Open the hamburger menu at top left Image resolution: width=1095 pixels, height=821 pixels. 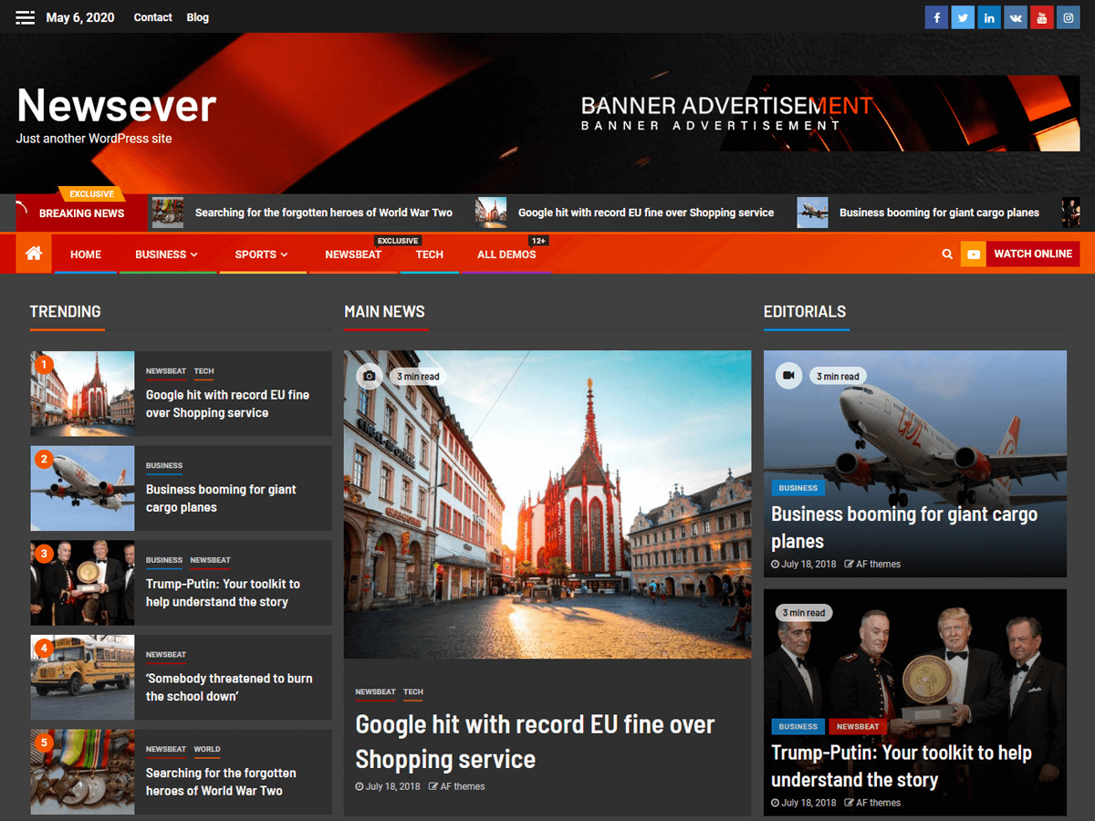click(25, 16)
